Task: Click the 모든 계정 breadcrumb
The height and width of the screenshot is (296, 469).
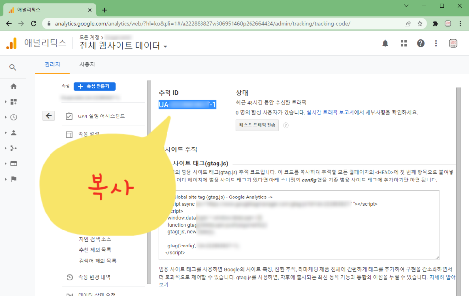Action: click(89, 38)
